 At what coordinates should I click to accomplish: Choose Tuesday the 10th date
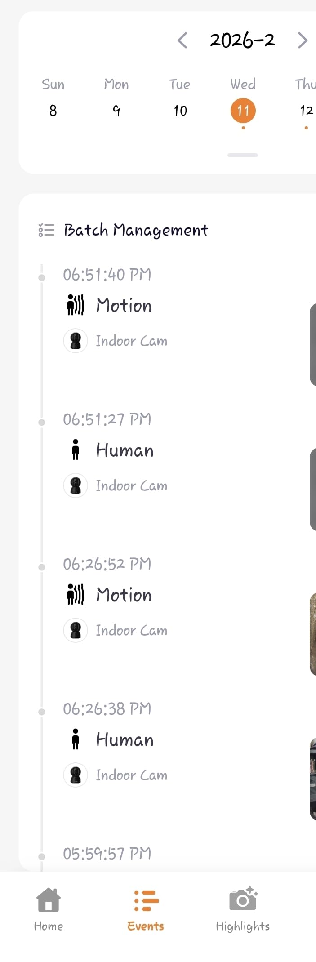(180, 111)
